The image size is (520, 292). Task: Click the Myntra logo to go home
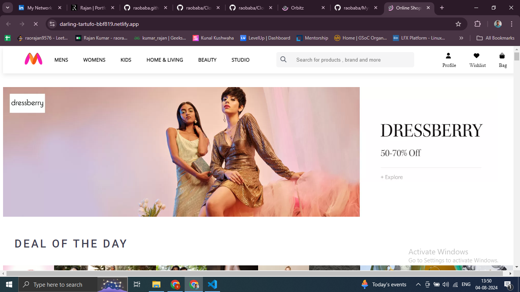coord(33,60)
